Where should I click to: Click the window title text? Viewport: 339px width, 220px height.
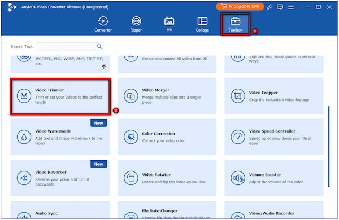pos(65,7)
